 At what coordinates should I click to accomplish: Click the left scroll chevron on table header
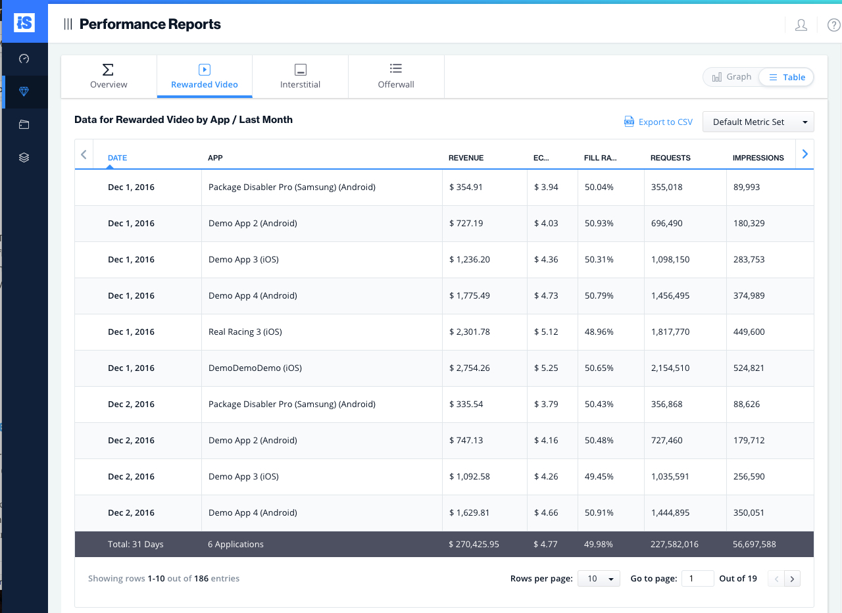coord(84,154)
